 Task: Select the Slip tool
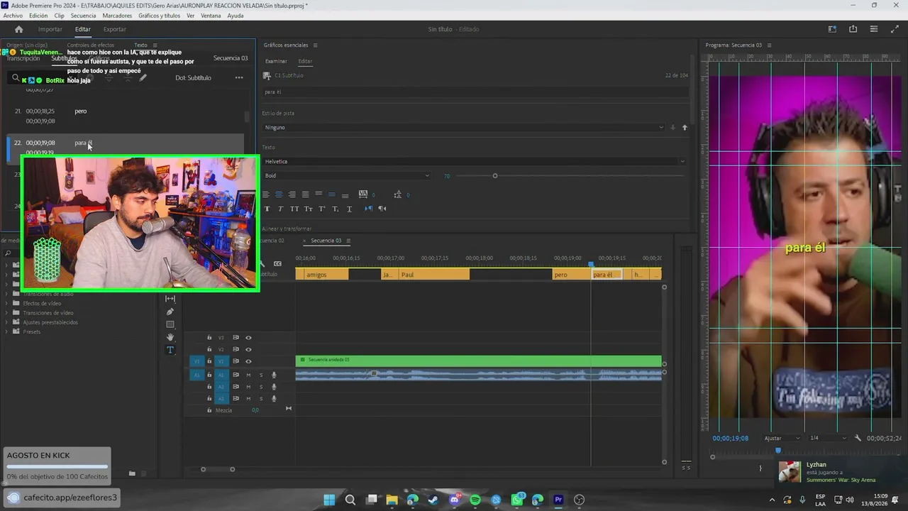tap(170, 299)
